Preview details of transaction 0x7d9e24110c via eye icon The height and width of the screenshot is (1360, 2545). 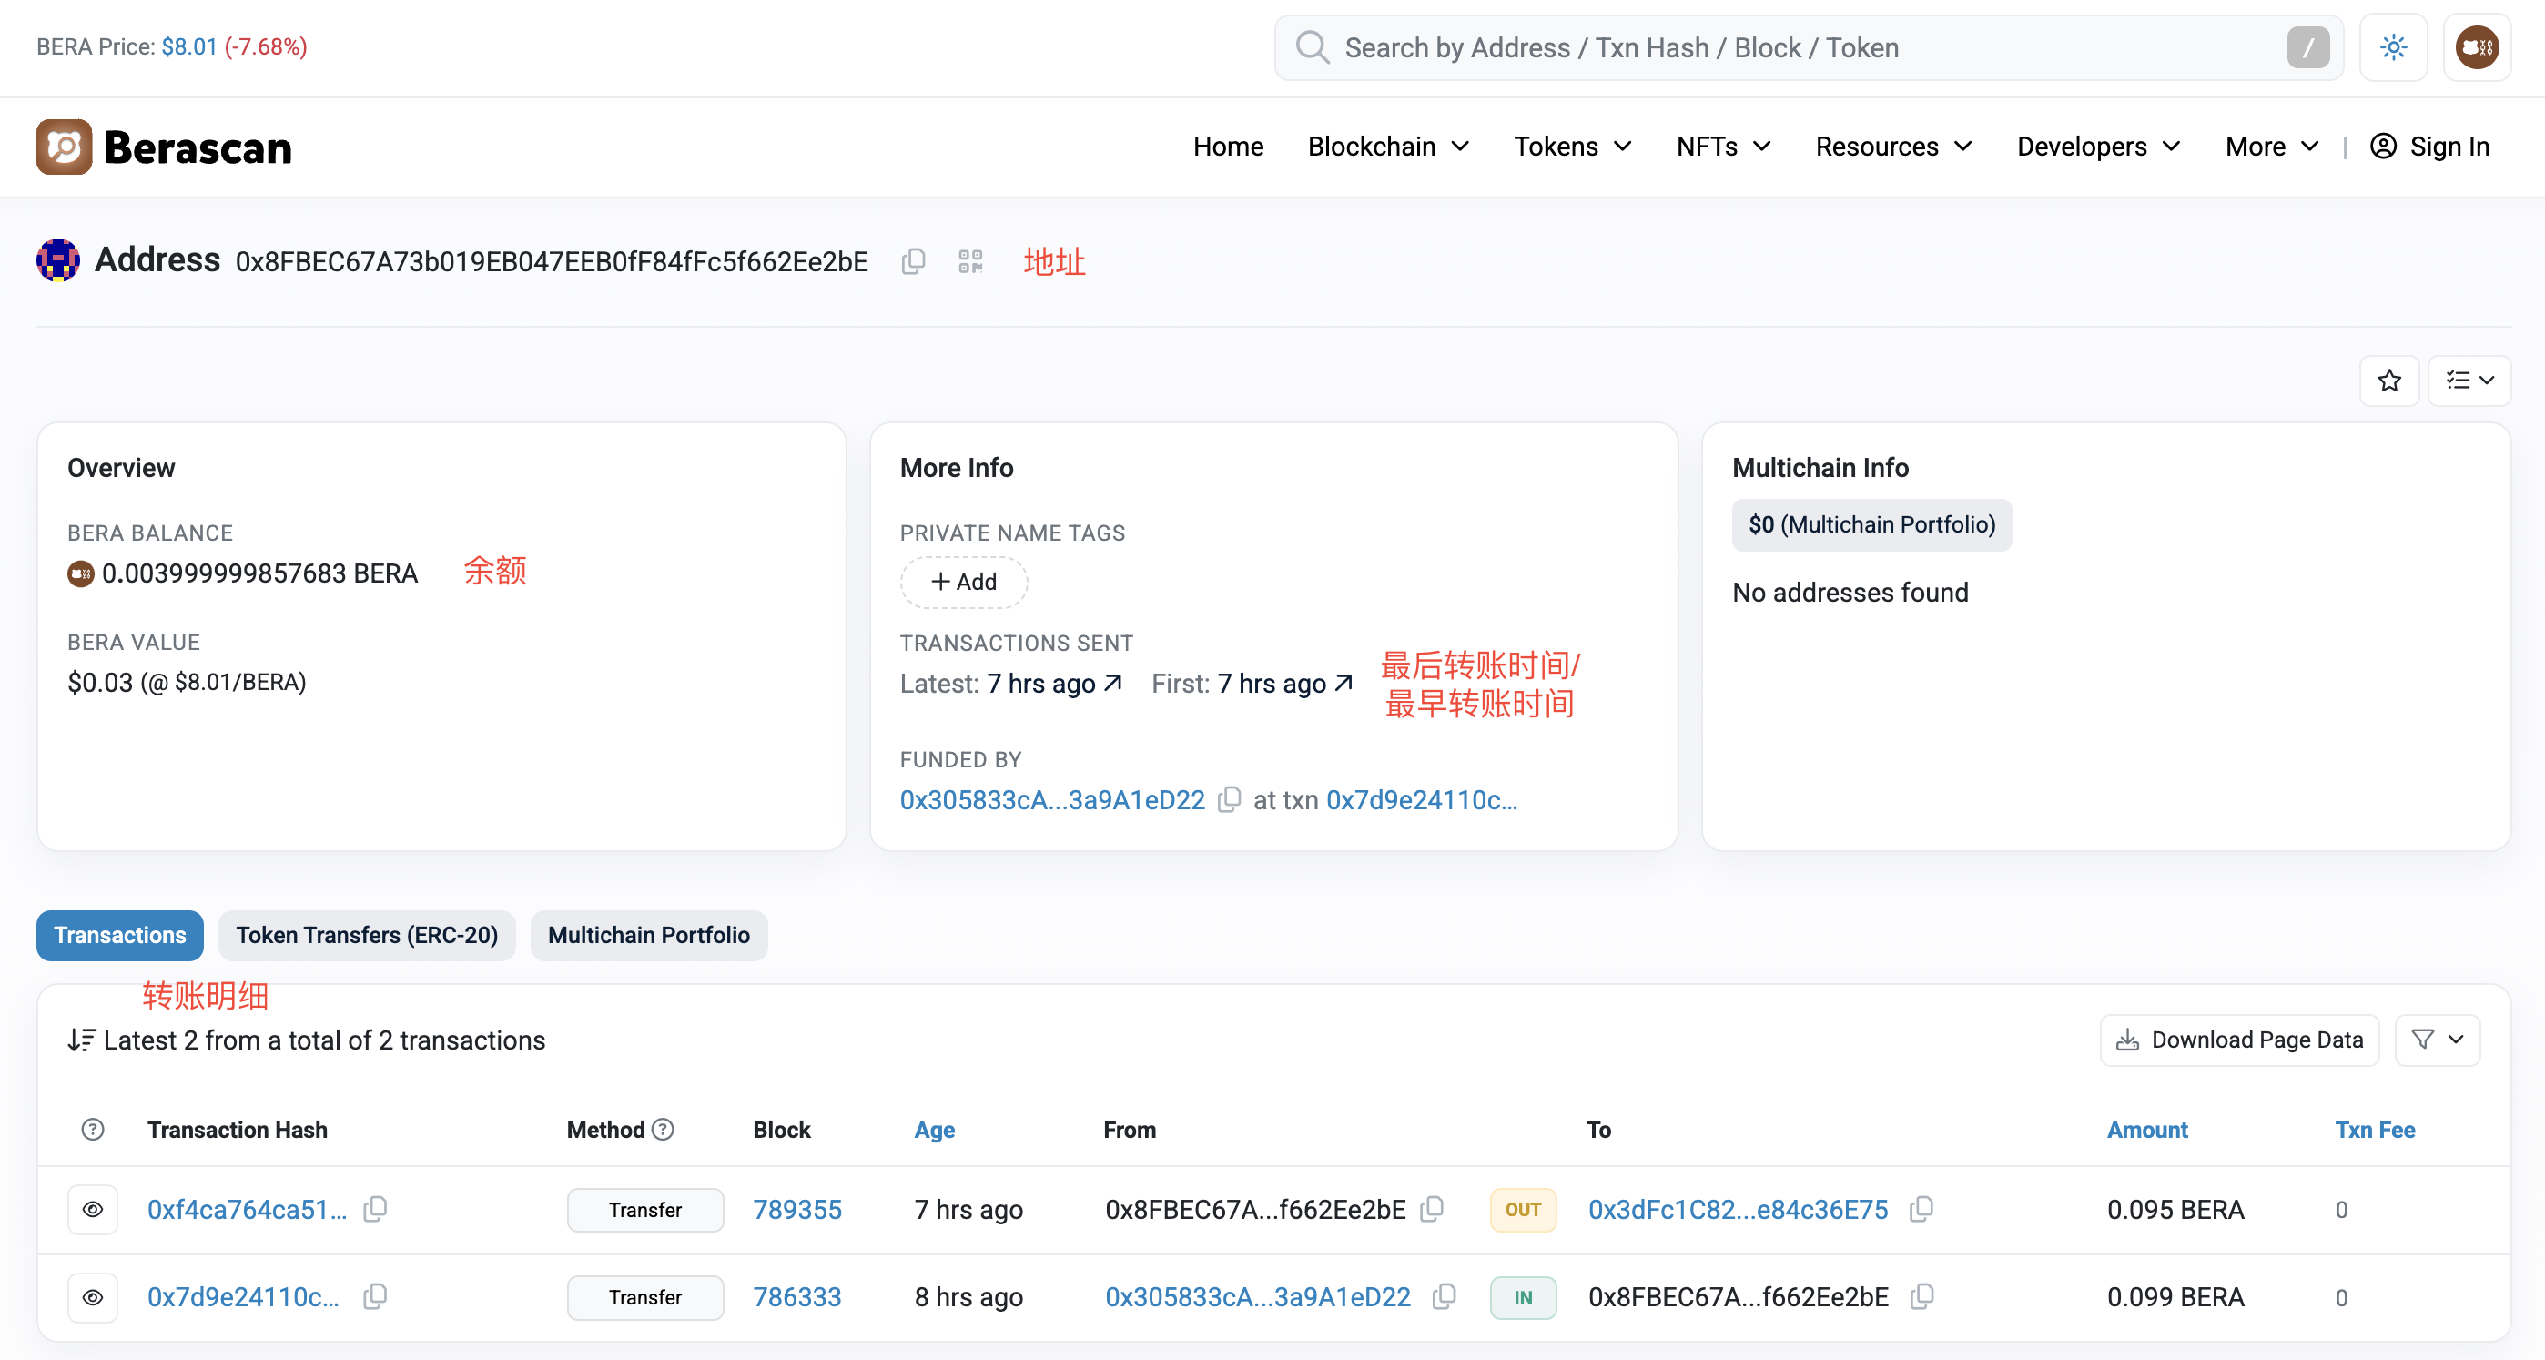pos(93,1297)
